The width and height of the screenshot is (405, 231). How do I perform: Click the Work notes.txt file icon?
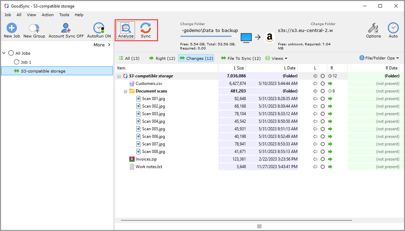click(x=132, y=167)
